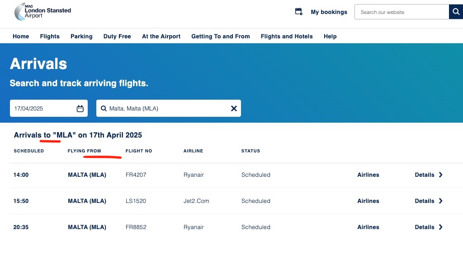
Task: Focus the Search our website field
Action: tap(402, 12)
